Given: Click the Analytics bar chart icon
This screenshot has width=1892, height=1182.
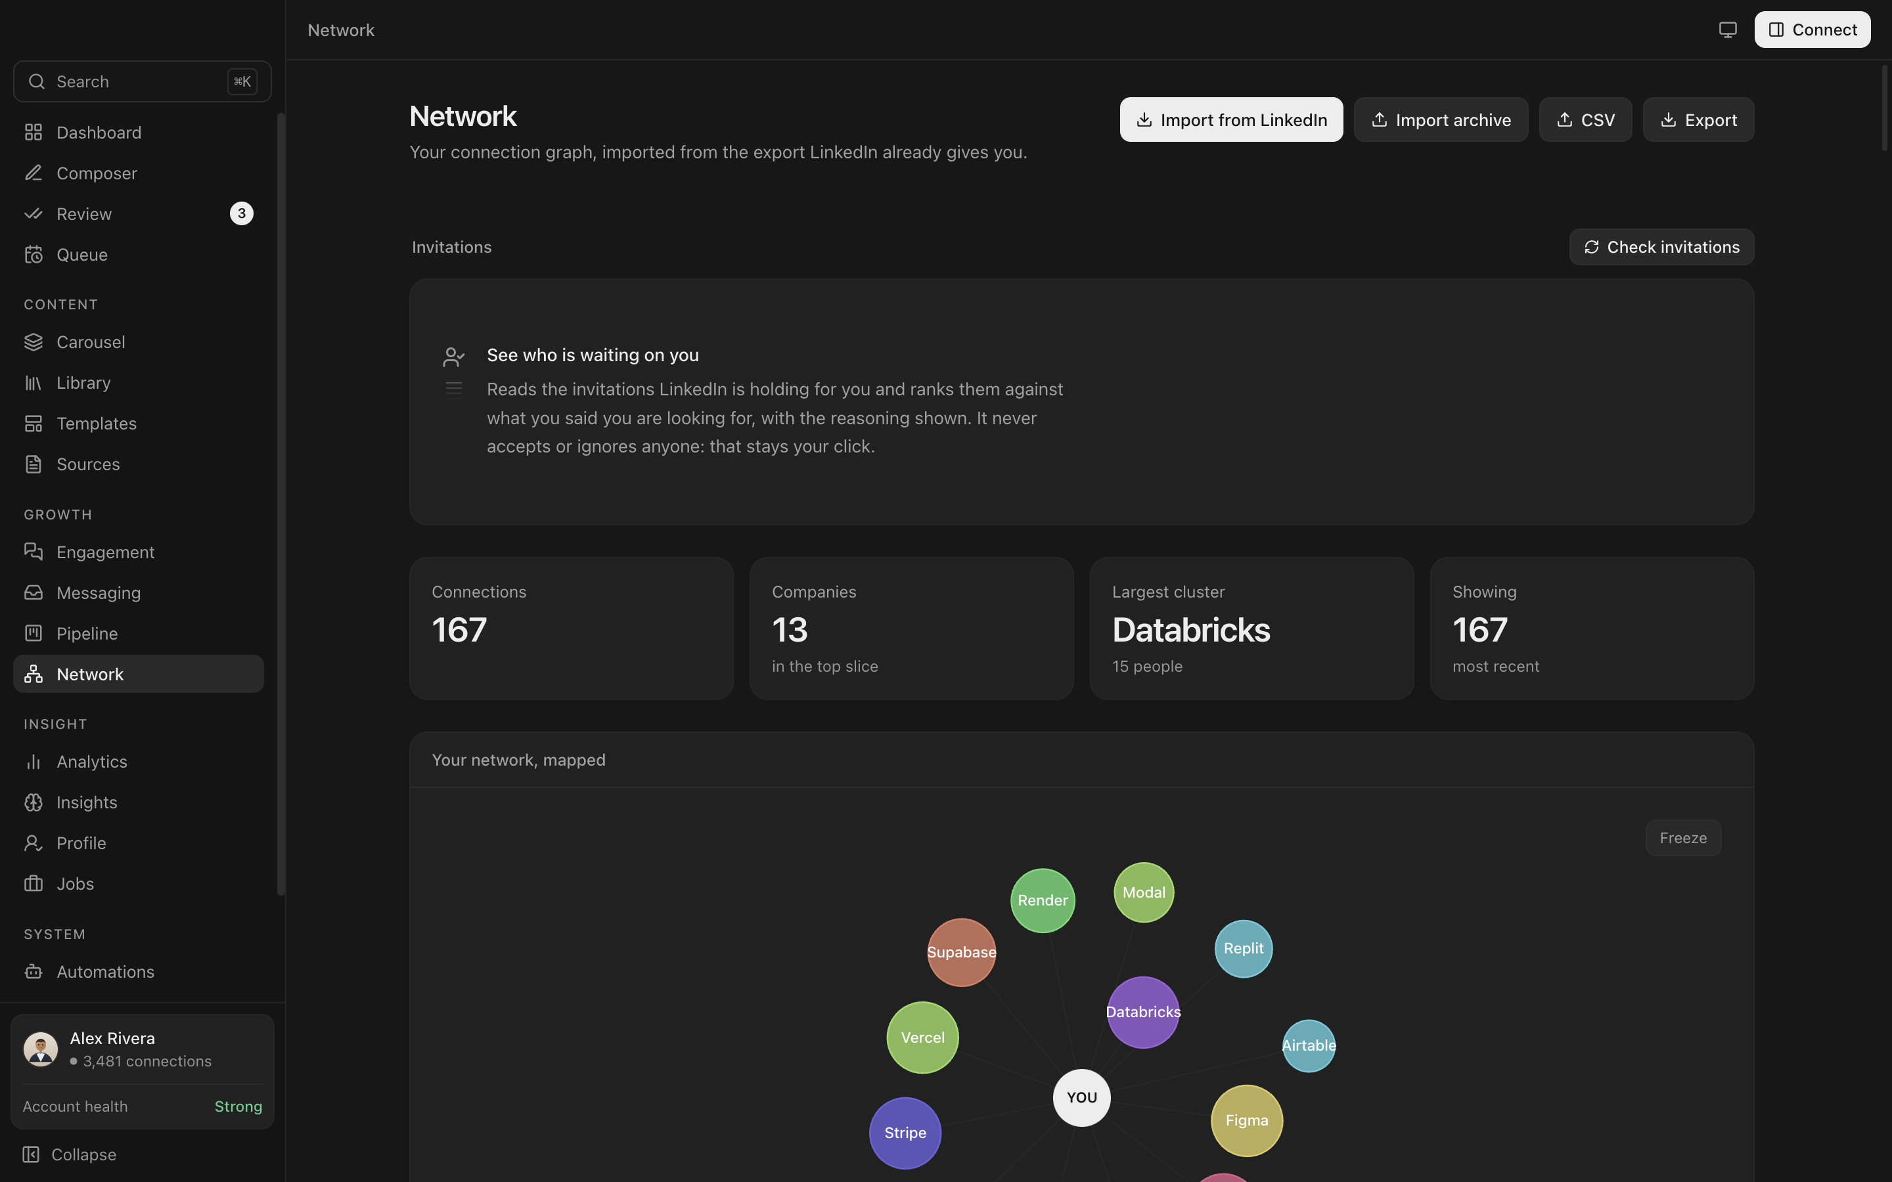Looking at the screenshot, I should pos(33,762).
